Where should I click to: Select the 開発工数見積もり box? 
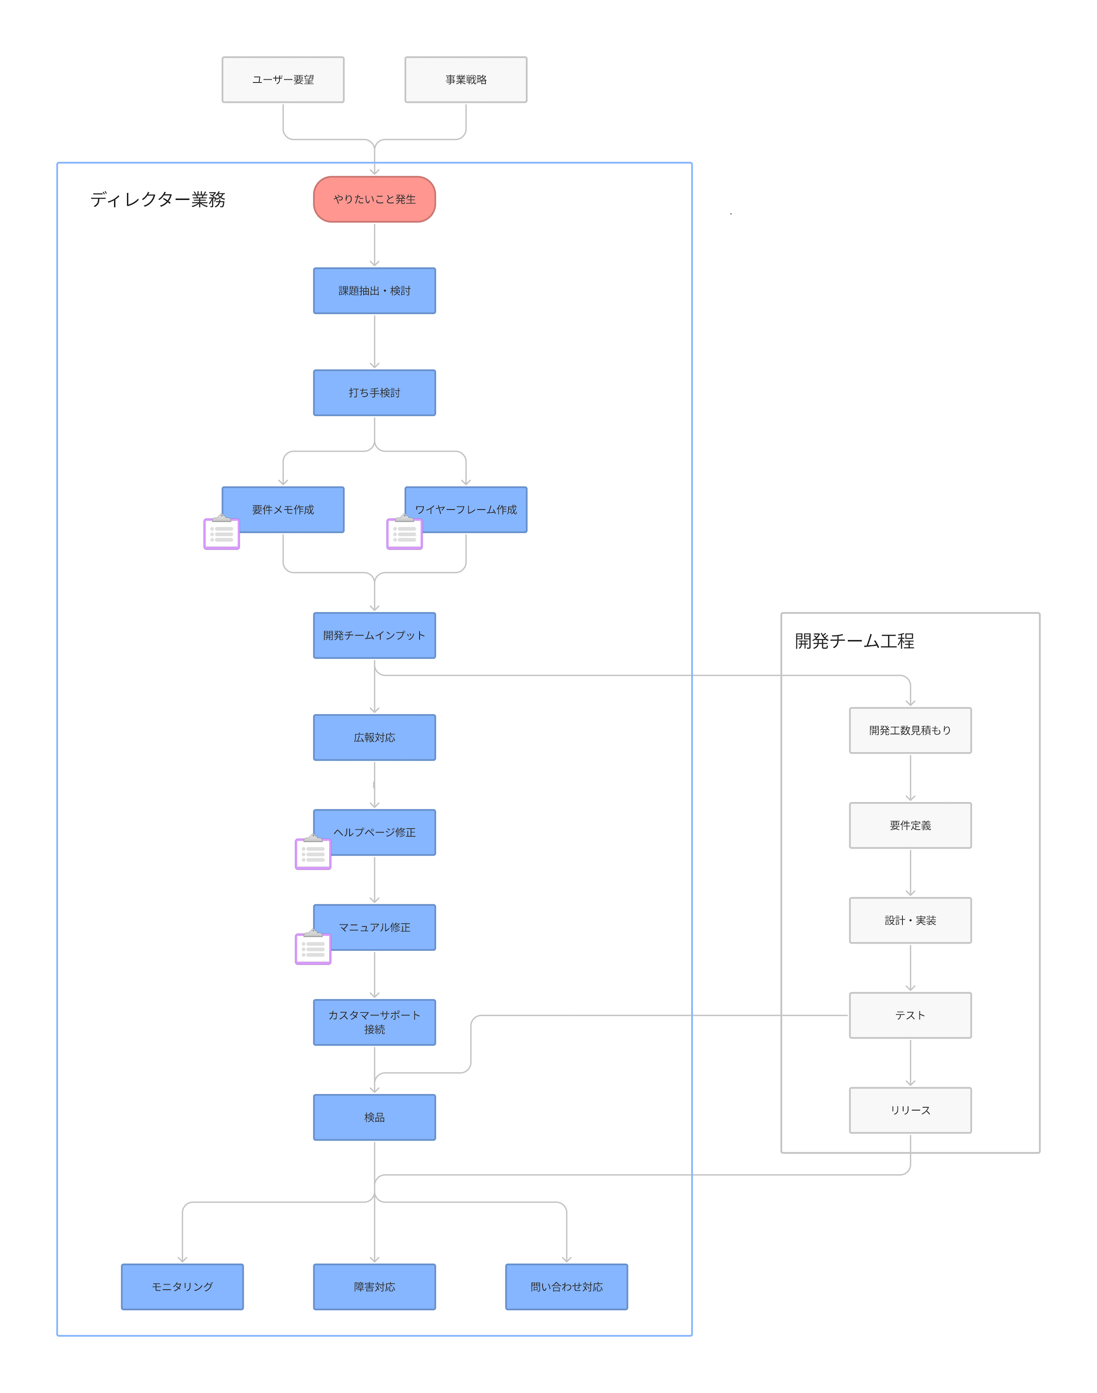(911, 730)
